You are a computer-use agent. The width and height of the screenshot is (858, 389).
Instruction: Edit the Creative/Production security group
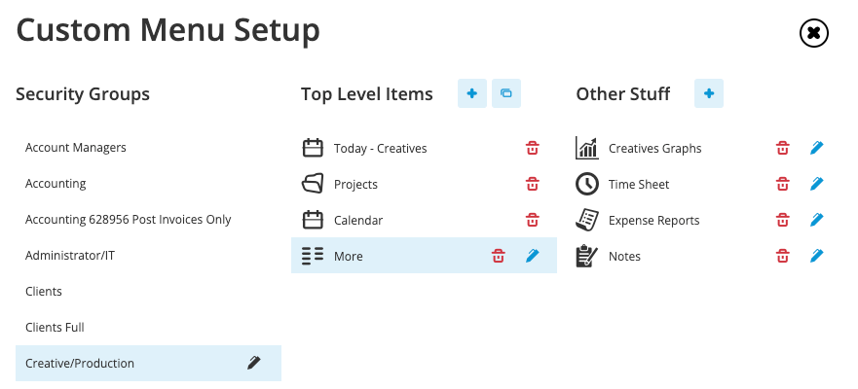coord(253,363)
